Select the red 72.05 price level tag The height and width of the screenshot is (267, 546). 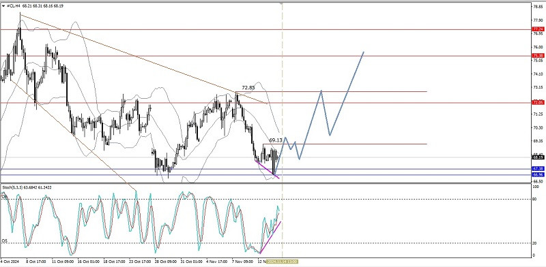pos(538,103)
